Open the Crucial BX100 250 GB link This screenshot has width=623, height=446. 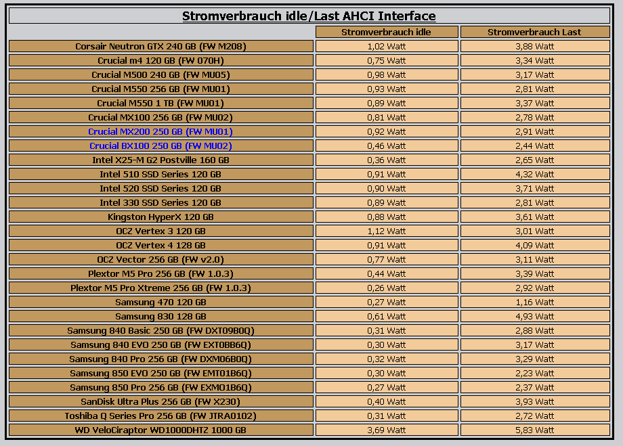coord(160,146)
